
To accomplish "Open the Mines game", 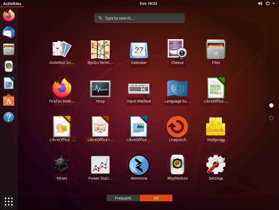I will [x=62, y=165].
